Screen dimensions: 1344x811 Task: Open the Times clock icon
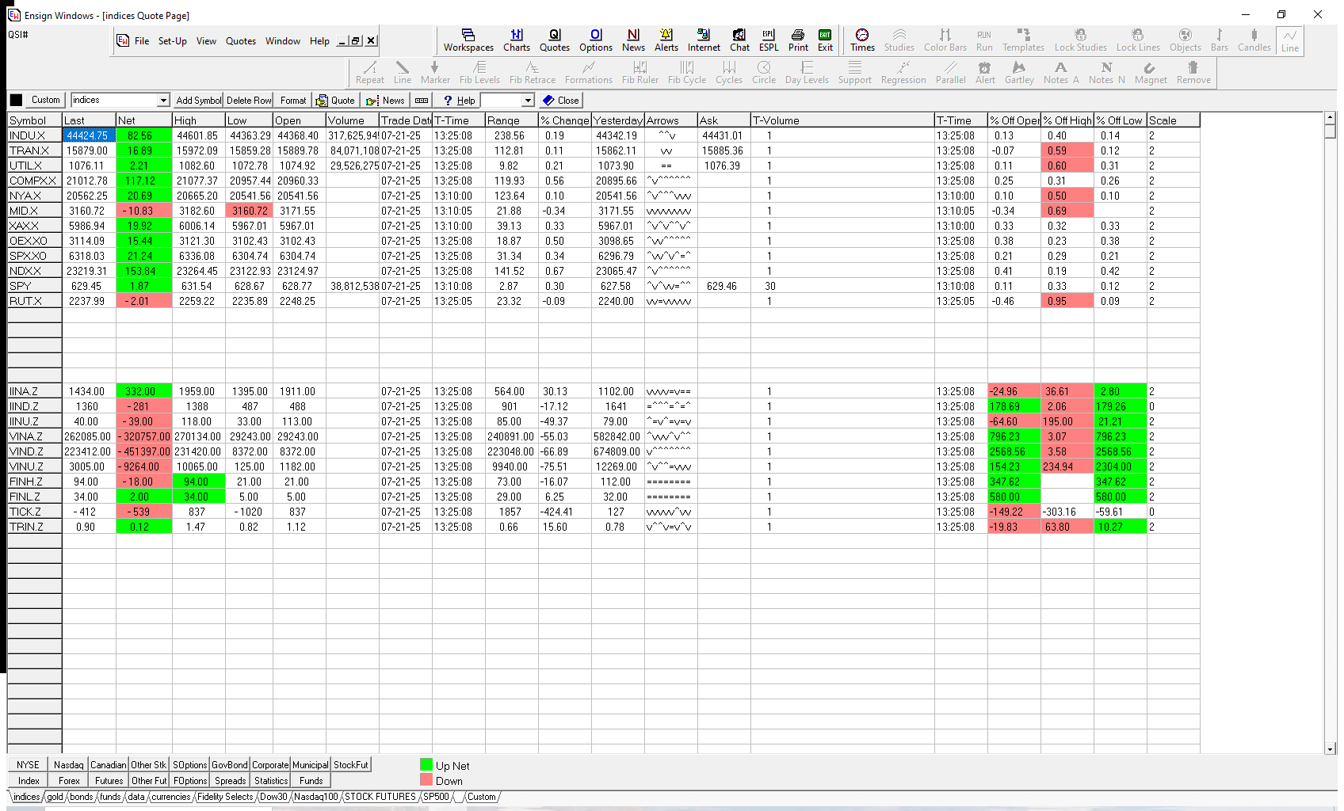pos(862,40)
